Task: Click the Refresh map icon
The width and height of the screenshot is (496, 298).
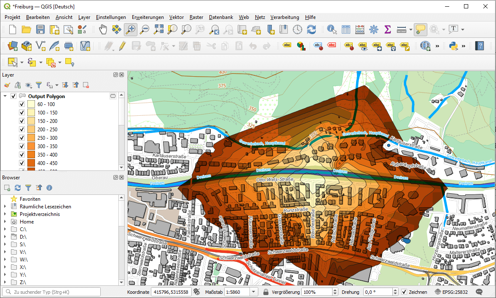Action: click(311, 29)
